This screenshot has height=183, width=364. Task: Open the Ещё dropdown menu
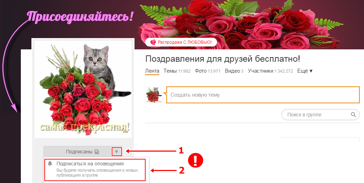coord(305,71)
